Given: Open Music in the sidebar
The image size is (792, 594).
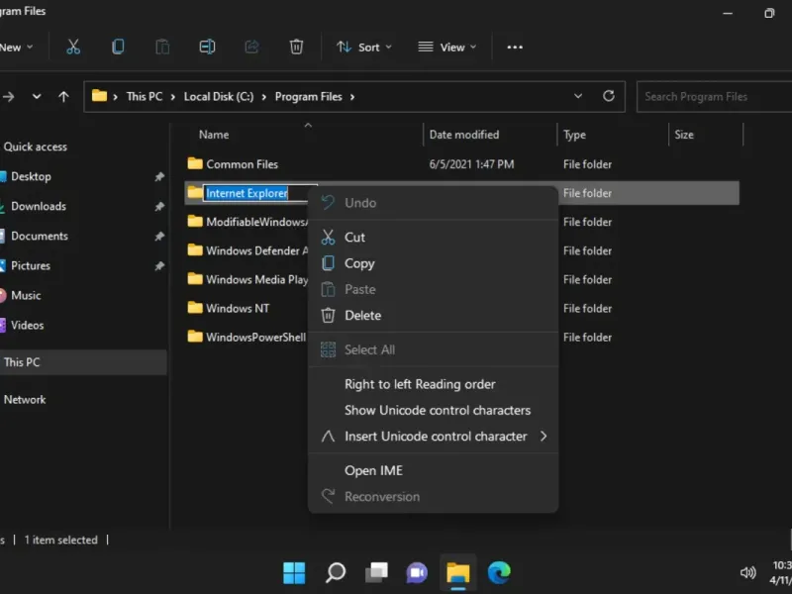Looking at the screenshot, I should tap(26, 295).
